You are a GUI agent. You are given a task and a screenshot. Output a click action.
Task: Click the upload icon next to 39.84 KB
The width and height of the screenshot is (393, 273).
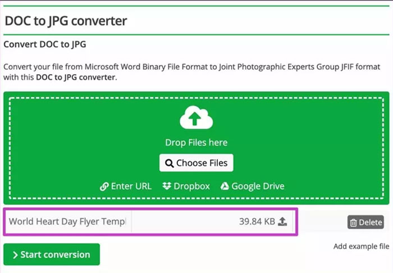coord(282,221)
